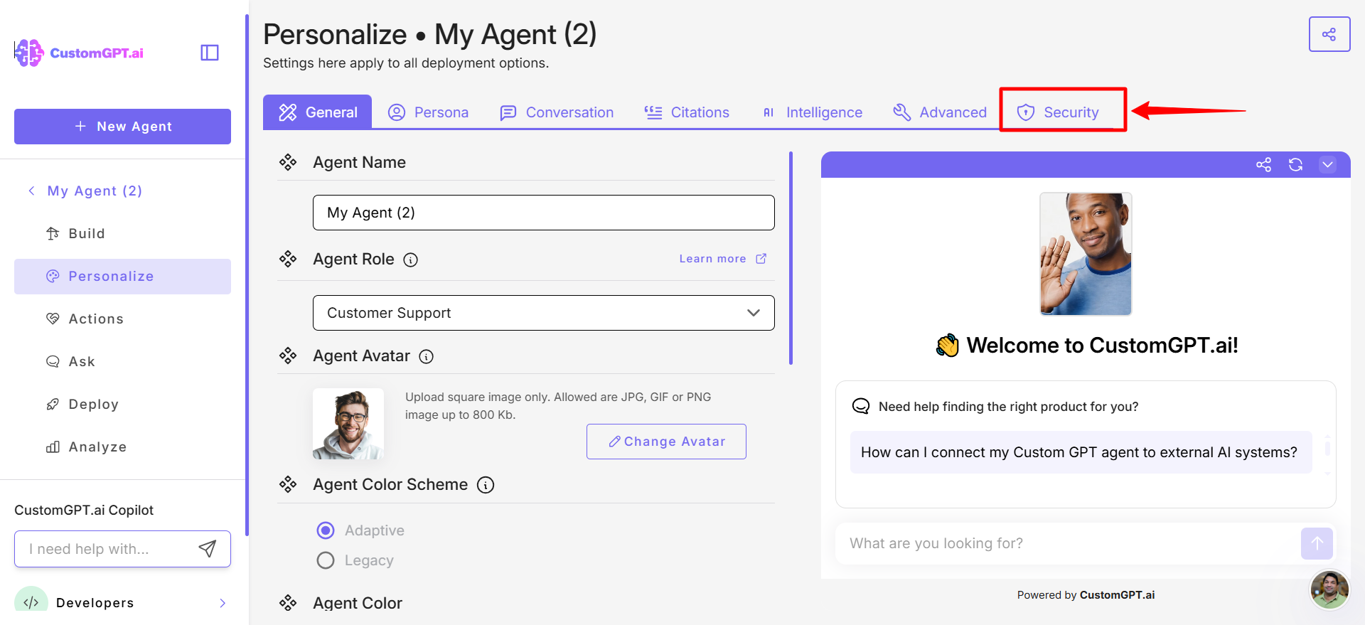Open the Actions section in sidebar
This screenshot has height=625, width=1365.
click(122, 319)
